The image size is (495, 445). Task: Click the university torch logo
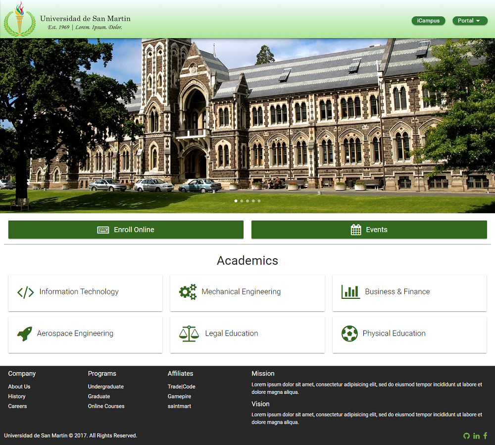19,20
